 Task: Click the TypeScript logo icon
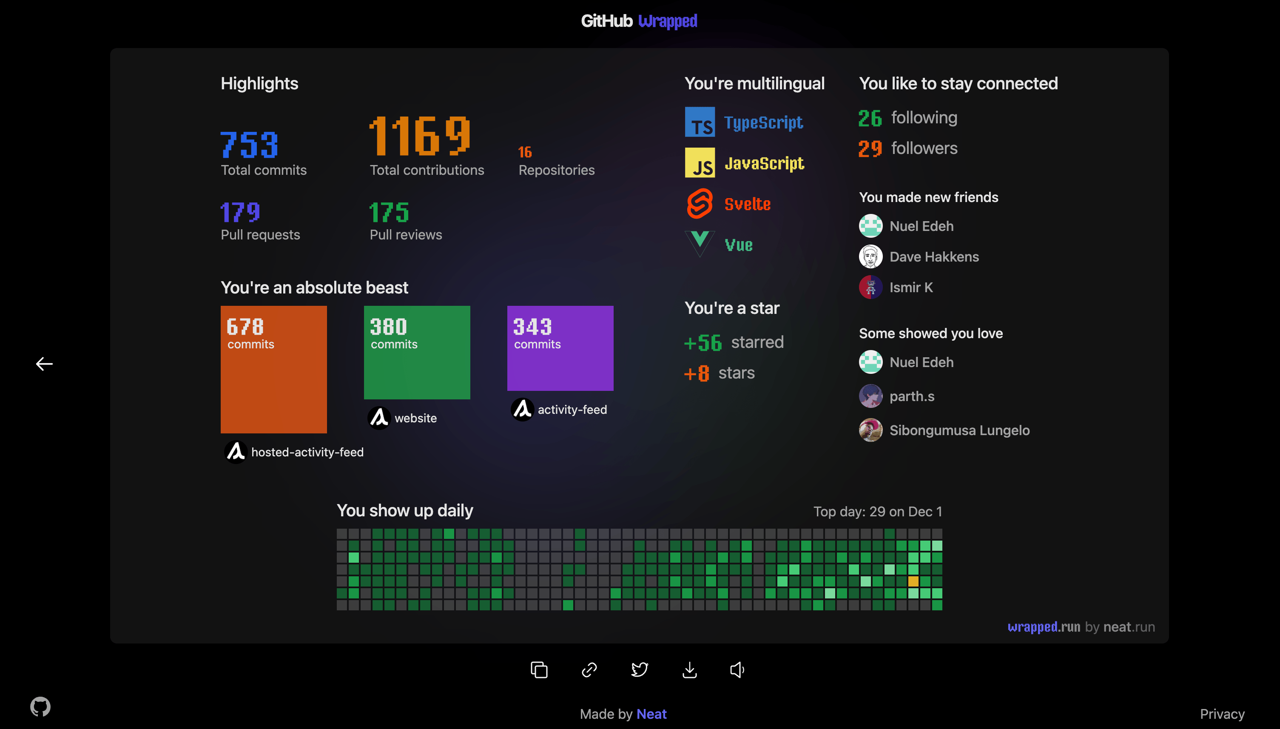coord(700,122)
